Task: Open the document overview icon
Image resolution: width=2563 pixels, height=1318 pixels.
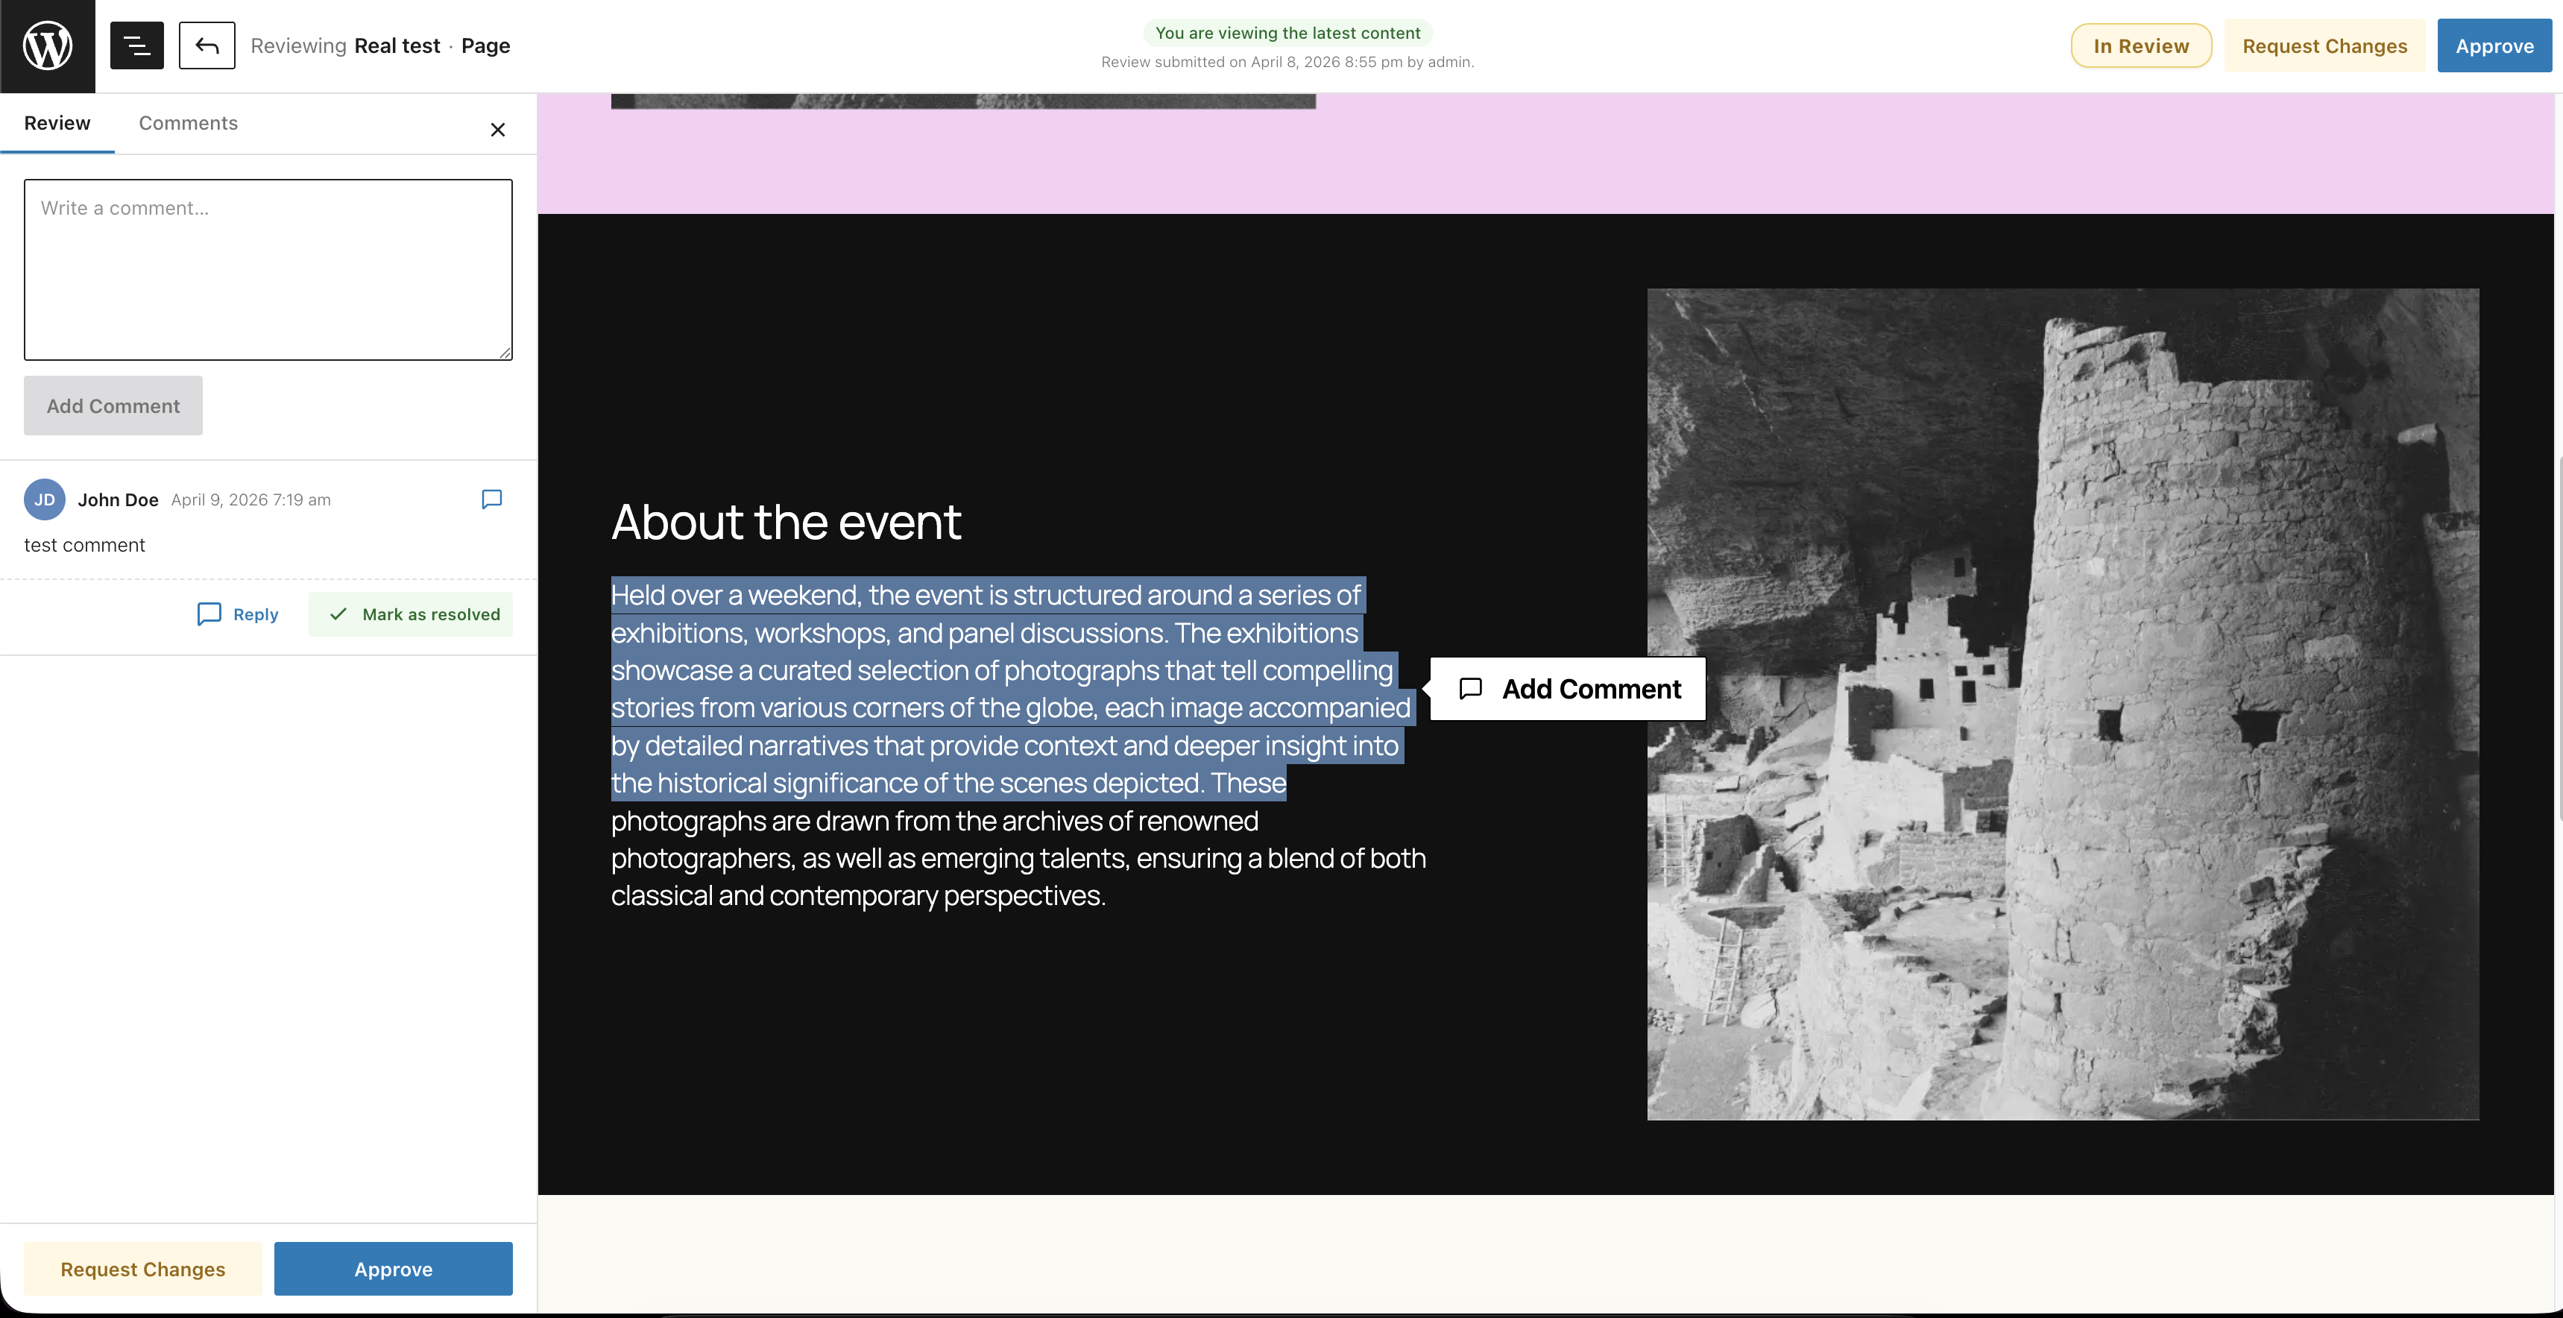Action: [x=136, y=45]
